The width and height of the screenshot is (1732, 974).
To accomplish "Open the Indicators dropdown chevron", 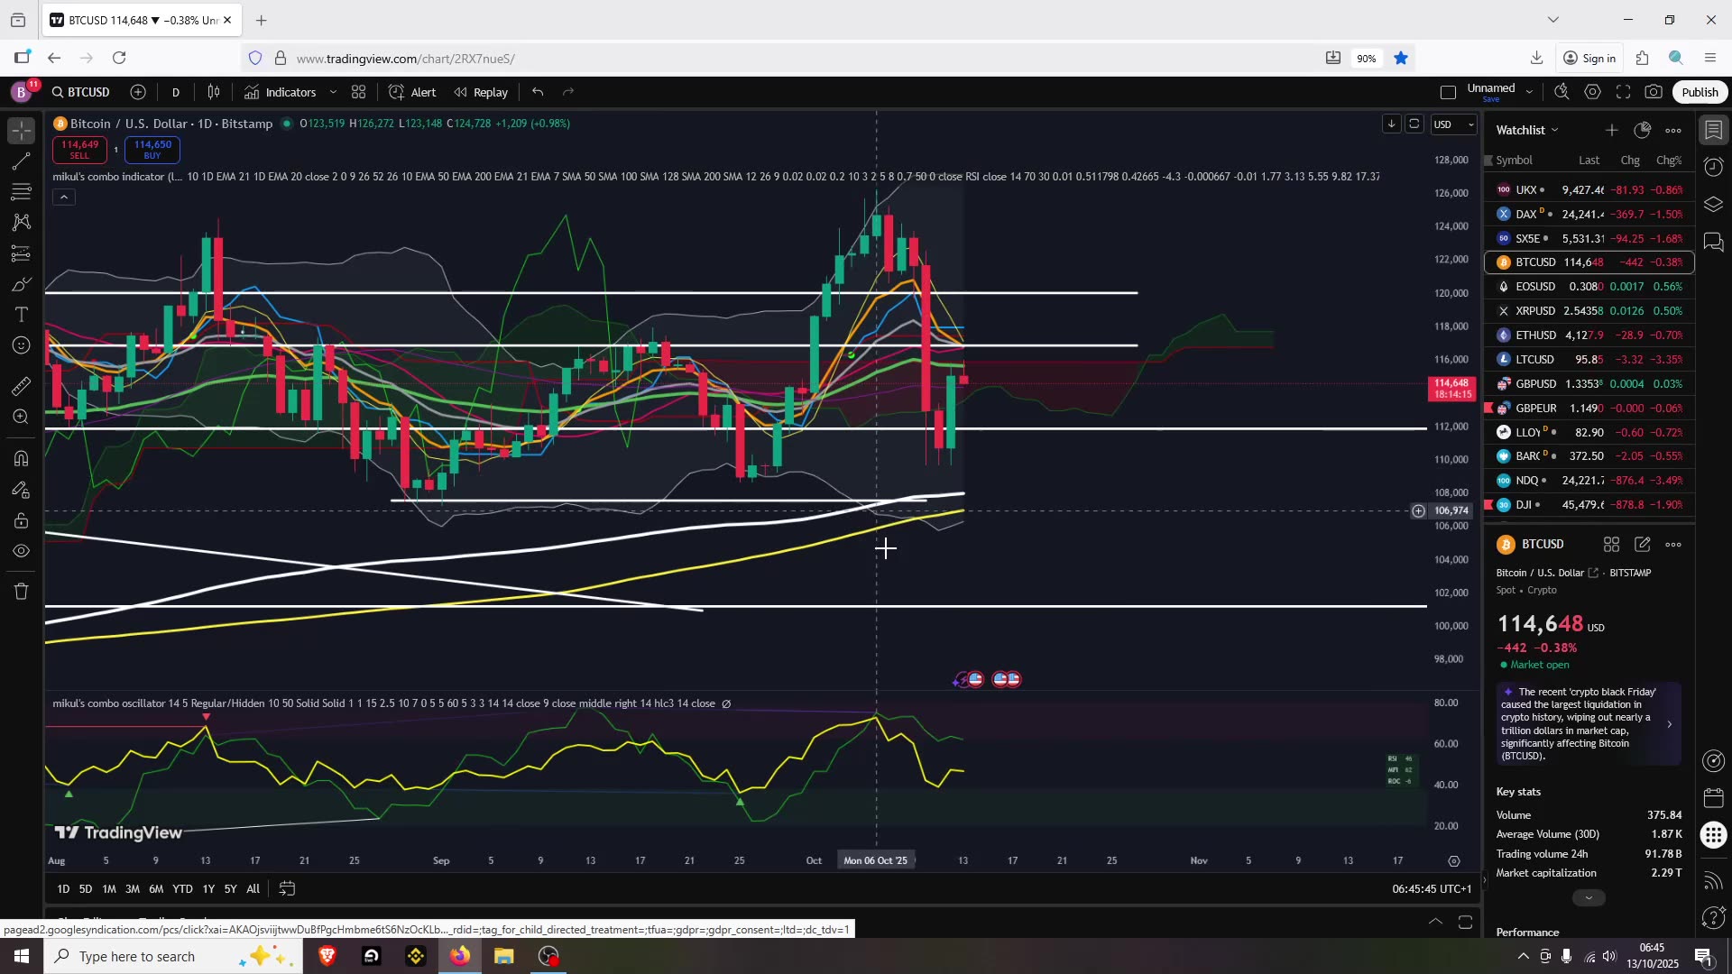I will click(x=334, y=91).
